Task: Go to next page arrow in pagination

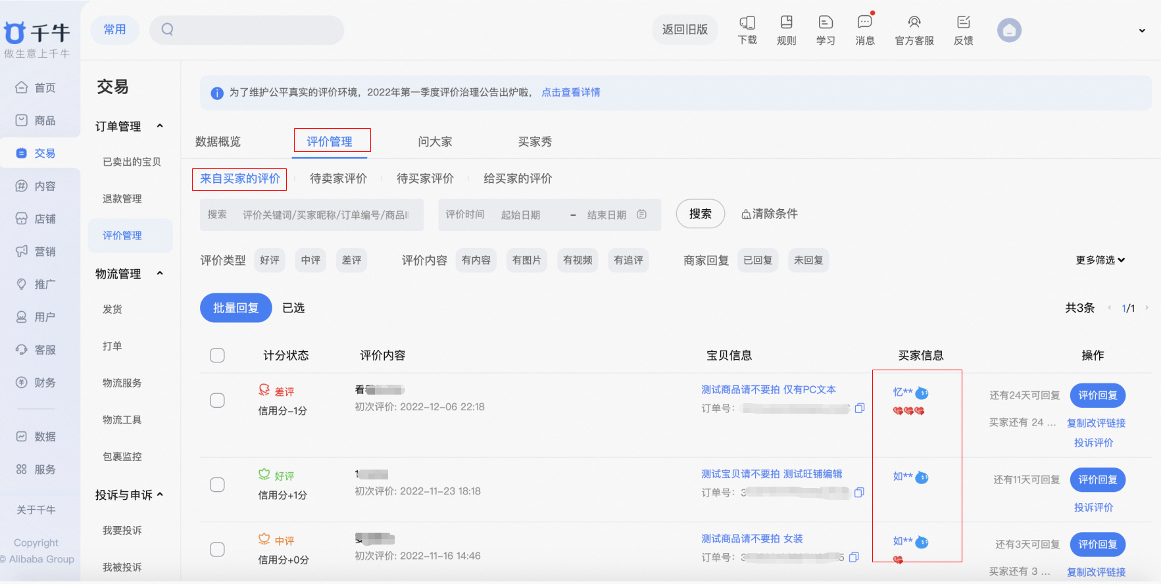Action: 1147,308
